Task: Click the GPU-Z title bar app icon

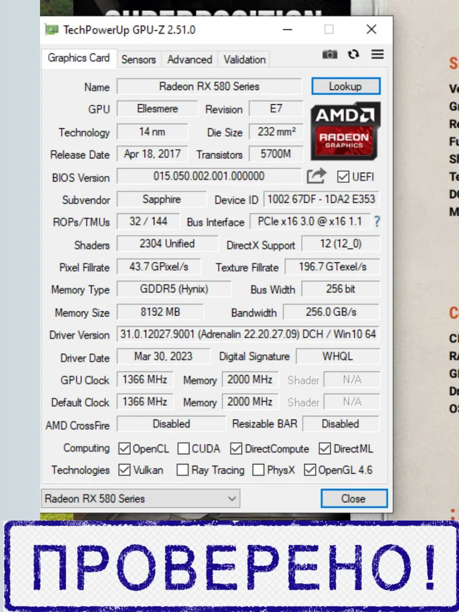Action: [51, 30]
